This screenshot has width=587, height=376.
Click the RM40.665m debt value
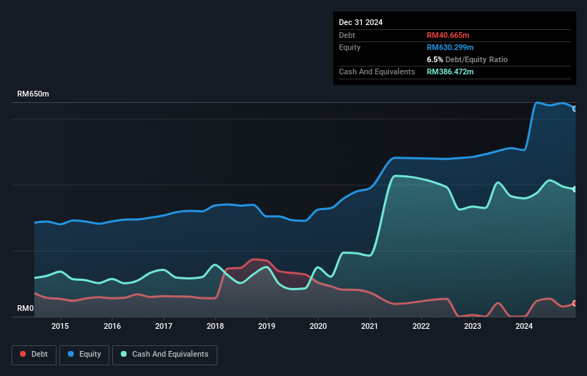click(x=448, y=35)
